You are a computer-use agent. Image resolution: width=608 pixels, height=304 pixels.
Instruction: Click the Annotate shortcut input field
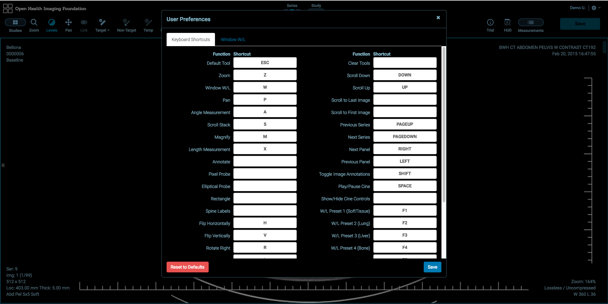pos(265,161)
